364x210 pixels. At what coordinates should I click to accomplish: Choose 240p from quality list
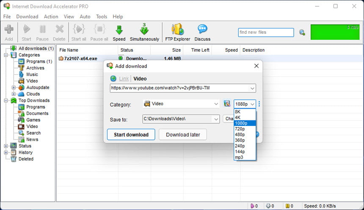[x=245, y=146]
